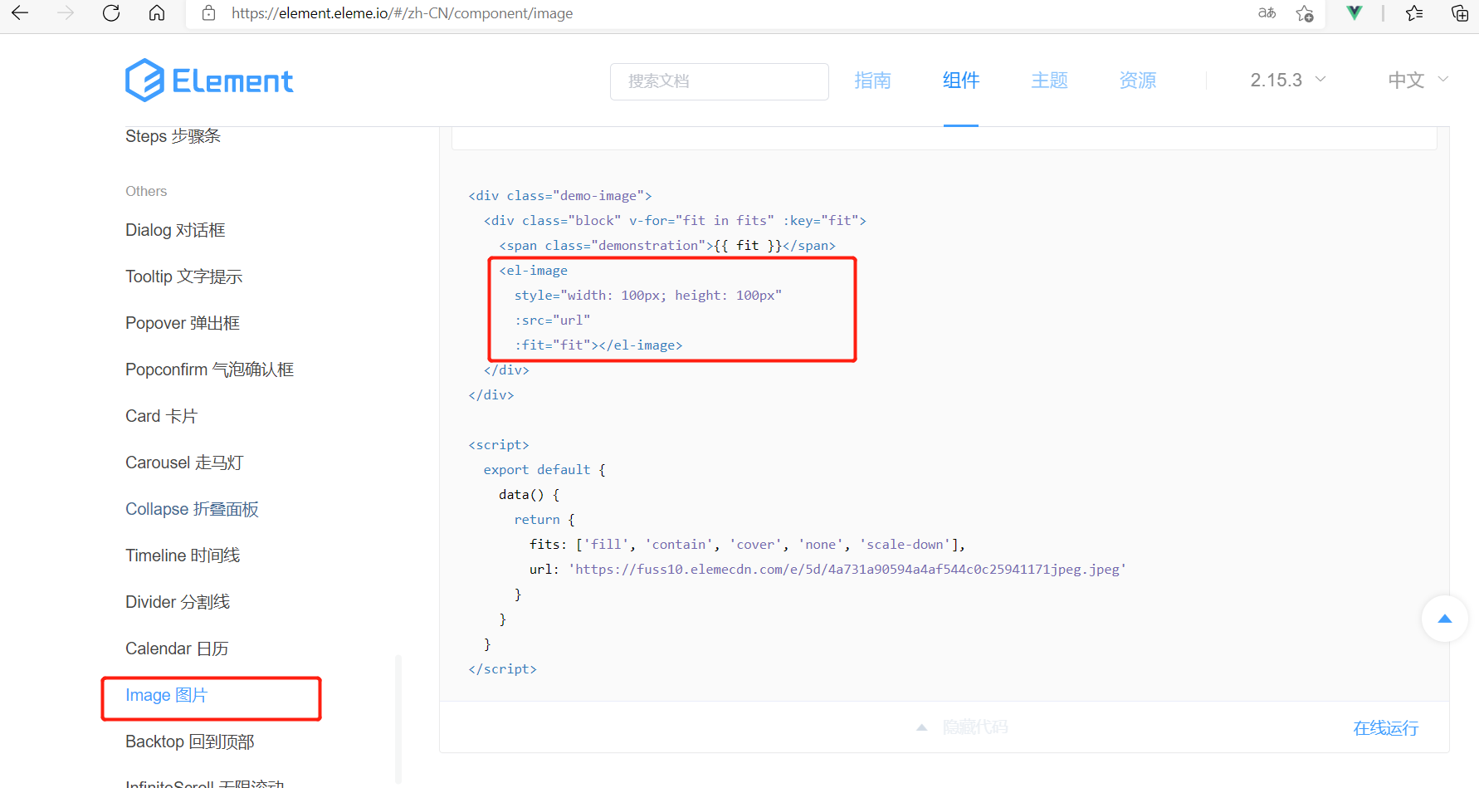This screenshot has height=788, width=1479.
Task: Open the Vue devtools extension icon
Action: pos(1355,13)
